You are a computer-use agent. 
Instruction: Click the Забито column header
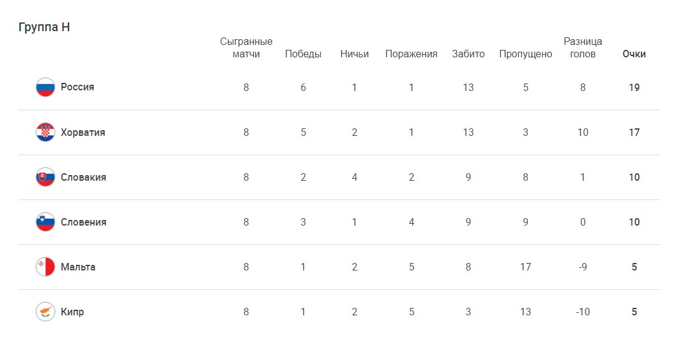pos(468,54)
